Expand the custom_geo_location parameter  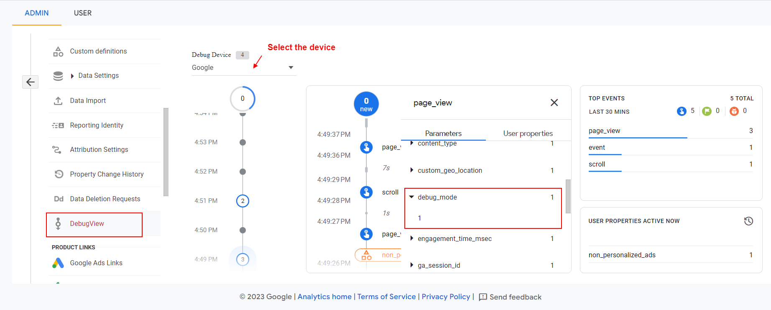[411, 170]
